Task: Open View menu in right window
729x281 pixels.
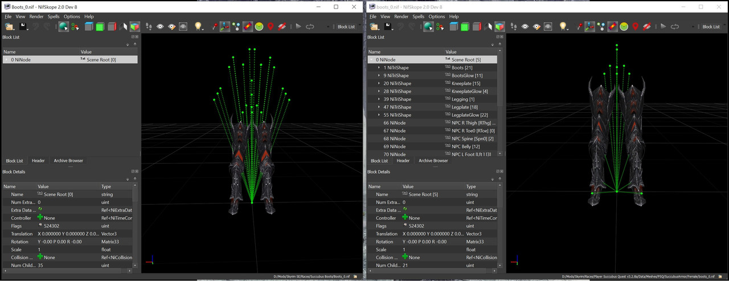Action: [x=386, y=17]
